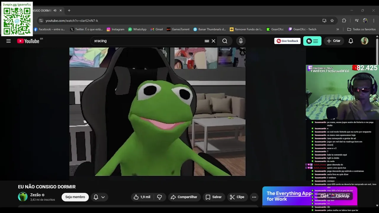
Task: Open YouTube notifications bell
Action: [351, 41]
